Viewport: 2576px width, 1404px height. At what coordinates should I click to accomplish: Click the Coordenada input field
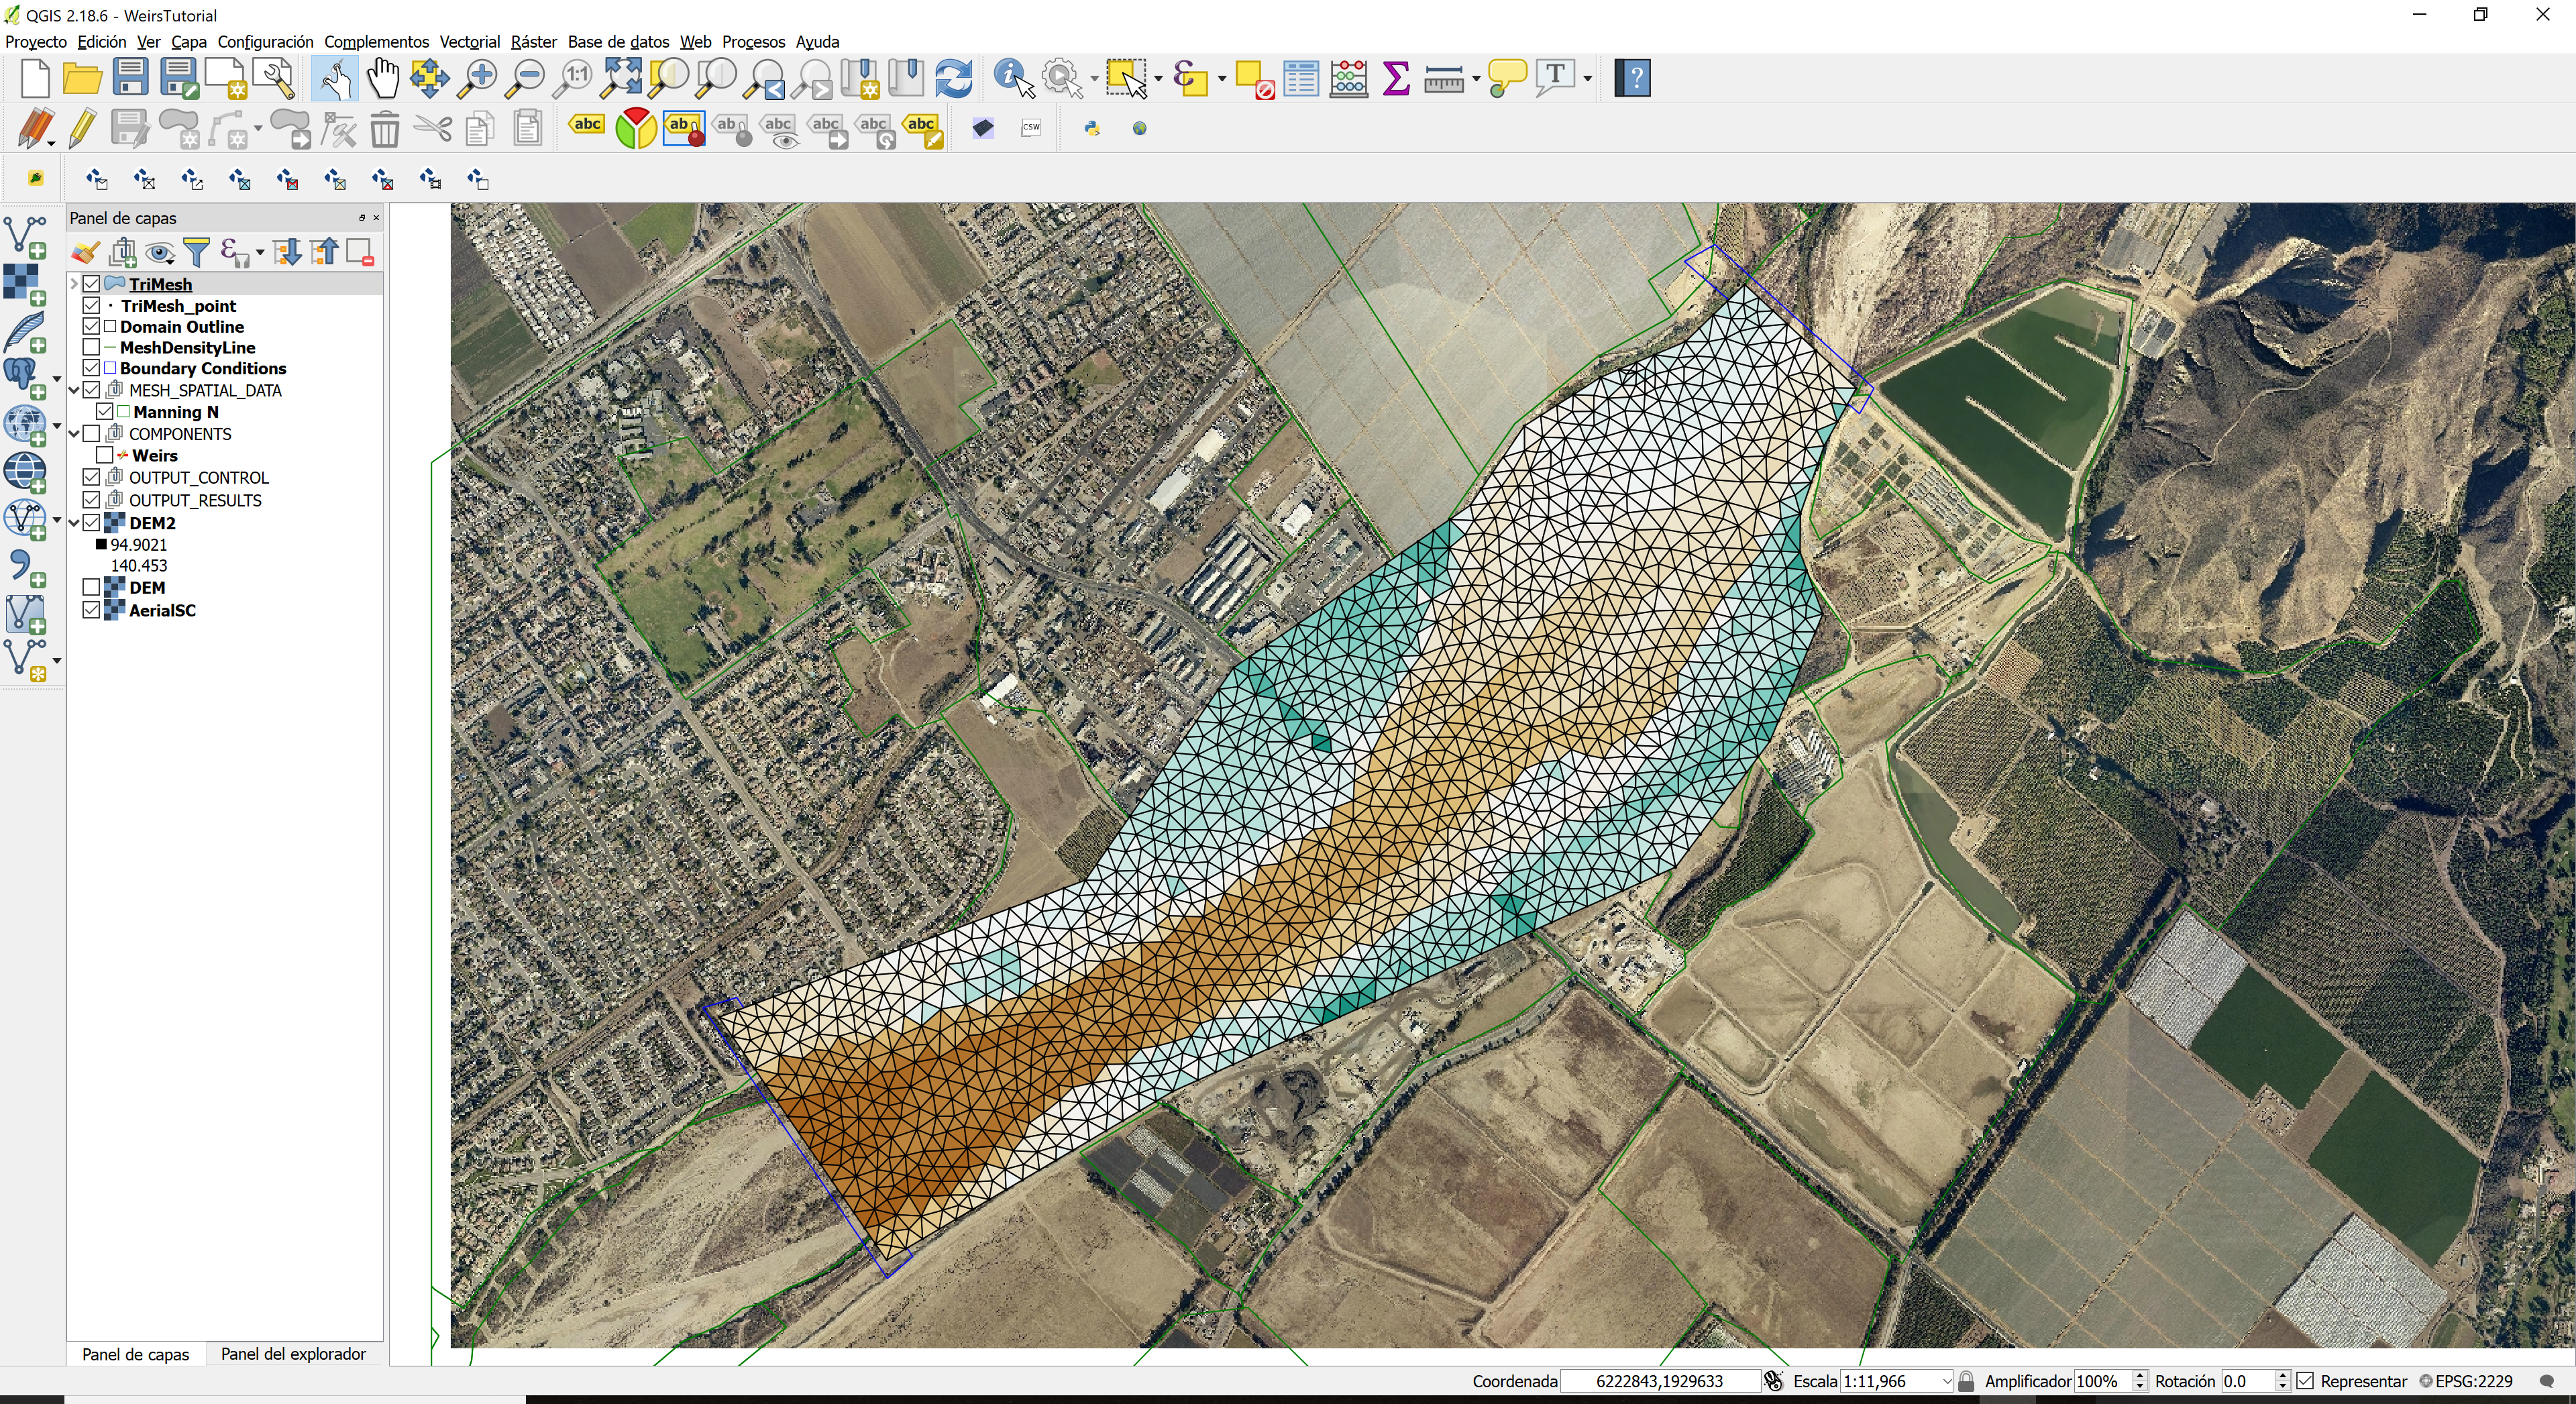1660,1381
